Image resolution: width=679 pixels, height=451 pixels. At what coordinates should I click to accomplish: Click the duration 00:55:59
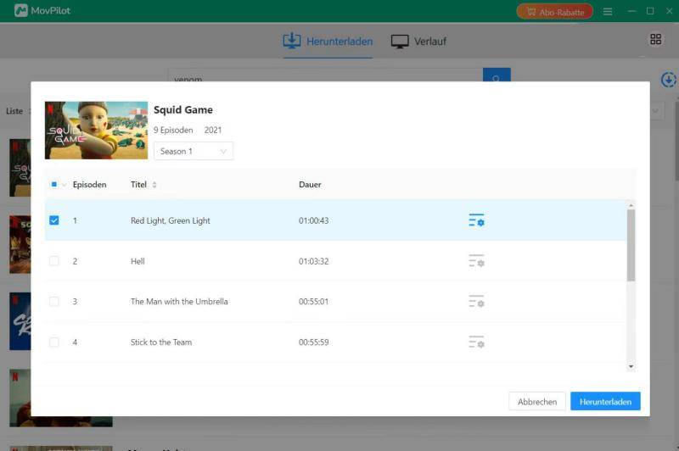pos(313,342)
